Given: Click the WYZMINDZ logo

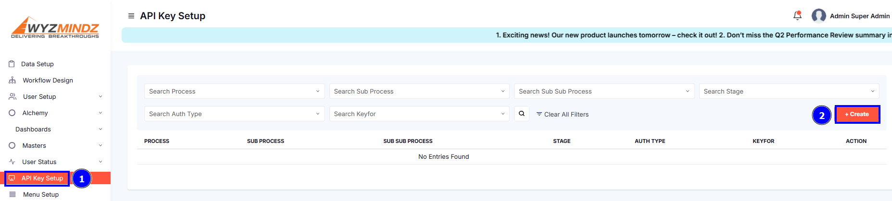Looking at the screenshot, I should (55, 27).
